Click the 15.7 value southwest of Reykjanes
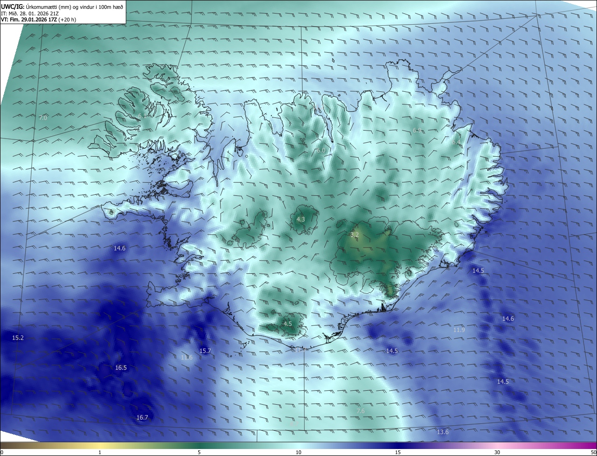597x456 pixels. (205, 351)
